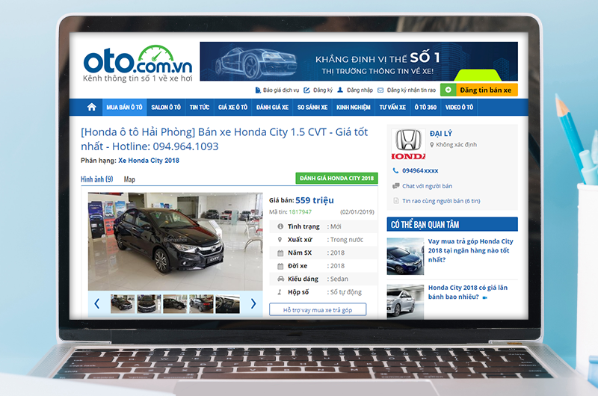Select the second car thumbnail showing front view
The image size is (598, 396).
149,304
